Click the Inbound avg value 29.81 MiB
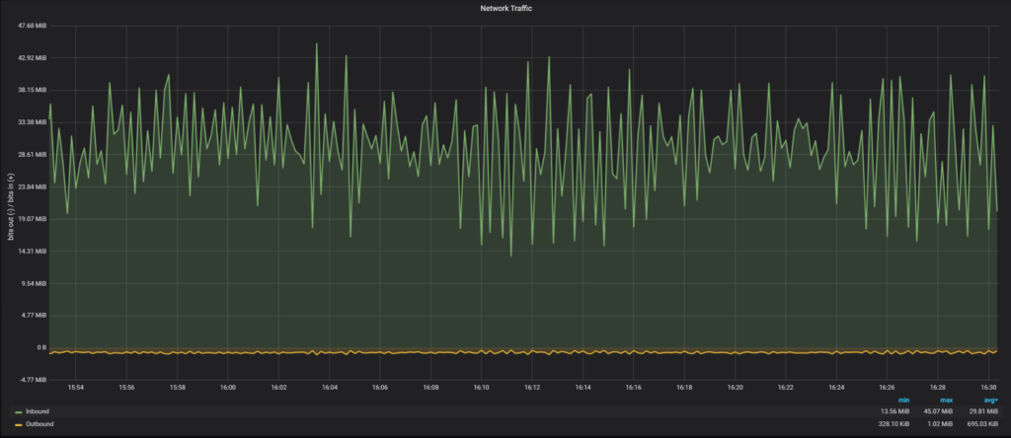Screen dimensions: 1011x438 click(x=978, y=411)
